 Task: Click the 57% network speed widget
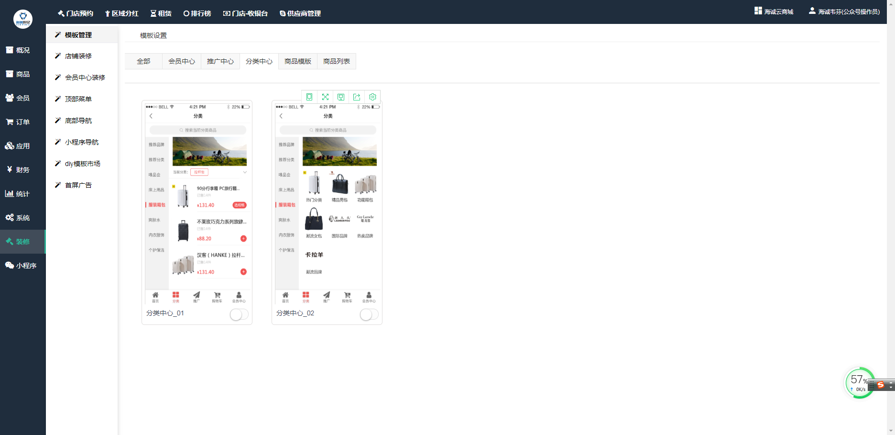(x=860, y=383)
